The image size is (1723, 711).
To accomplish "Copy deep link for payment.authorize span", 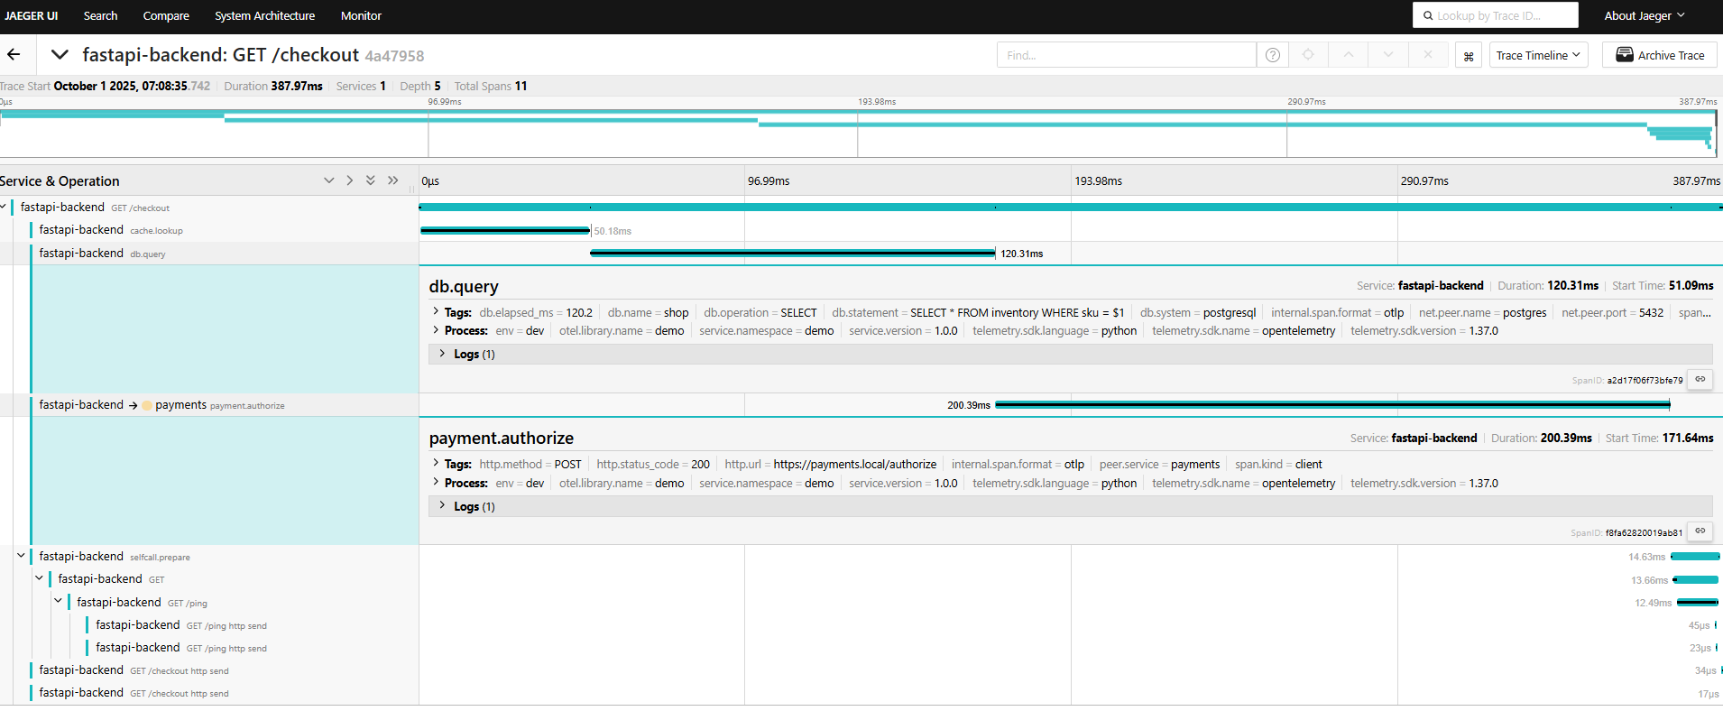I will click(x=1700, y=531).
